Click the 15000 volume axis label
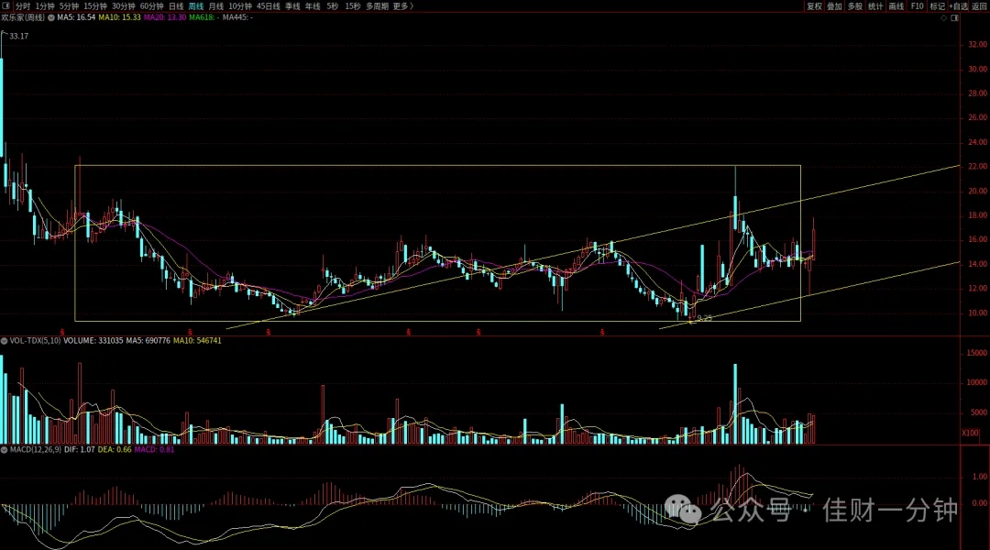 [976, 354]
